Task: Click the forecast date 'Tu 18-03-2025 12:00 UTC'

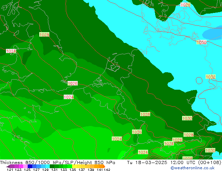Action: (161, 162)
